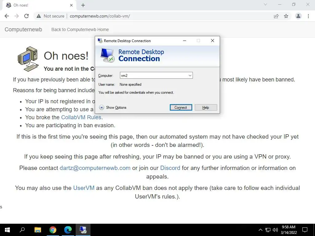
Task: Click the Connect button
Action: point(181,107)
